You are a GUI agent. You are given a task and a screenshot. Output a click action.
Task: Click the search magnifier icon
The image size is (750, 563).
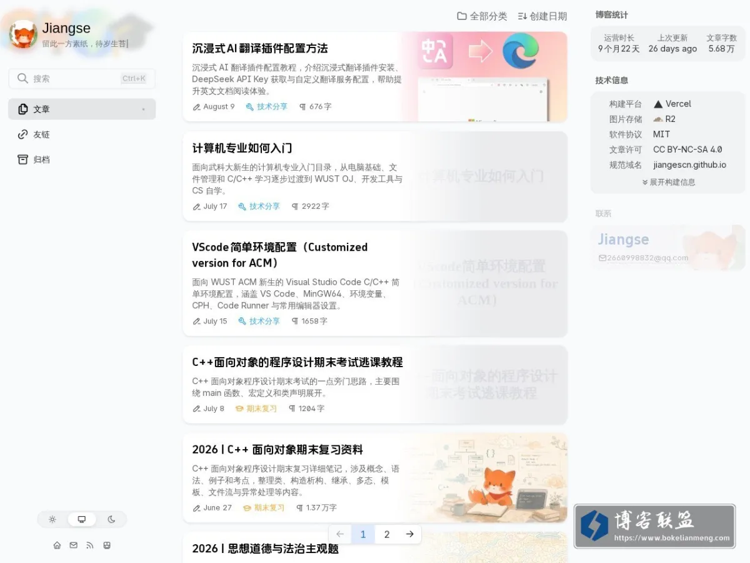click(22, 78)
